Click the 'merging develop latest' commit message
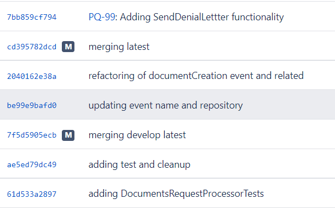 pos(137,135)
